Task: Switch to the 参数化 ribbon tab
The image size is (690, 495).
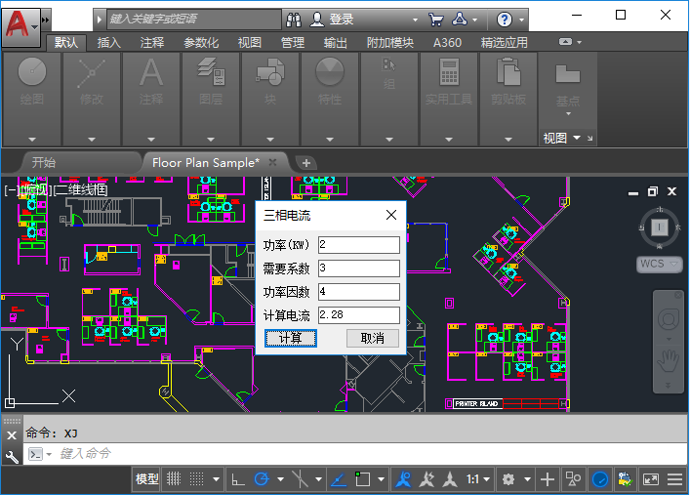Action: click(x=201, y=43)
